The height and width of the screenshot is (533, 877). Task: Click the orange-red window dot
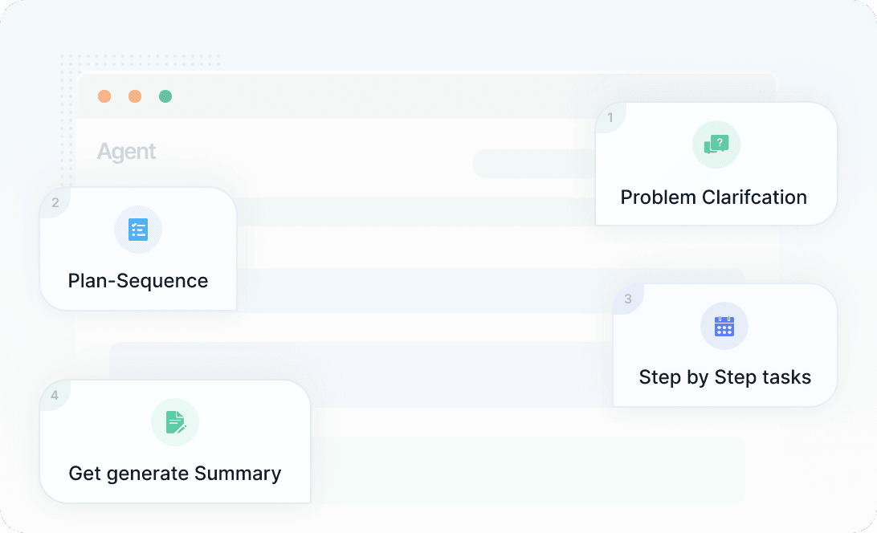click(x=104, y=96)
